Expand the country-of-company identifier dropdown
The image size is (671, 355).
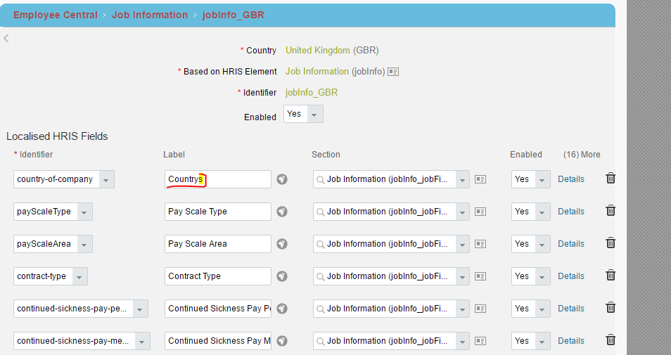[x=106, y=180]
